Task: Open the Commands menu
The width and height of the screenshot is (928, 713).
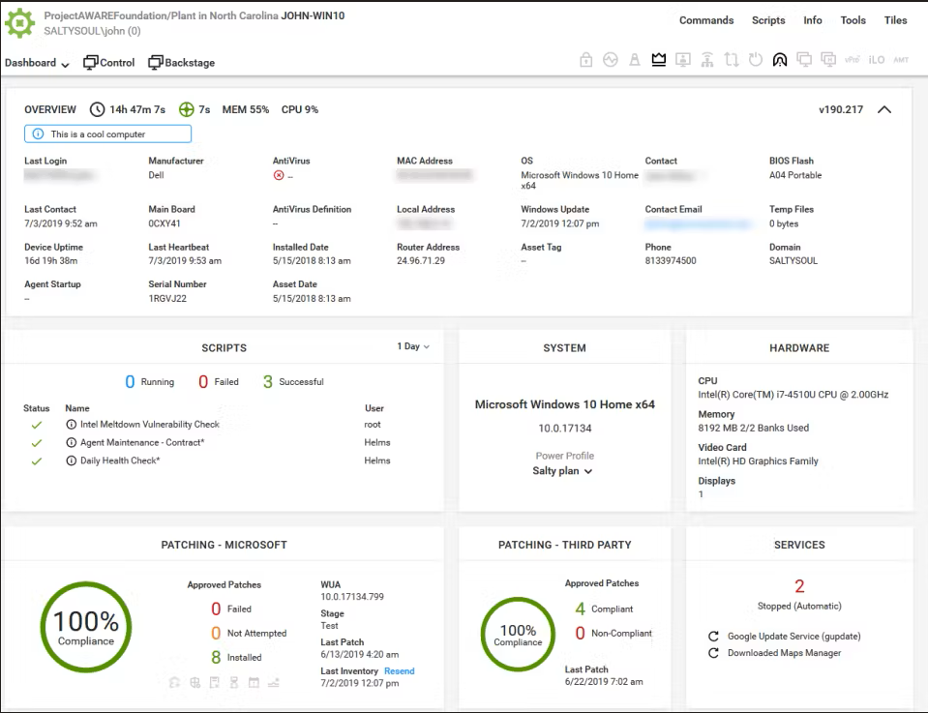Action: 706,20
